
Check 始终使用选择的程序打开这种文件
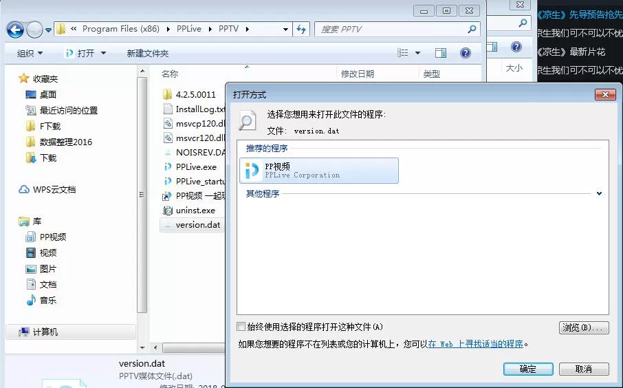241,327
